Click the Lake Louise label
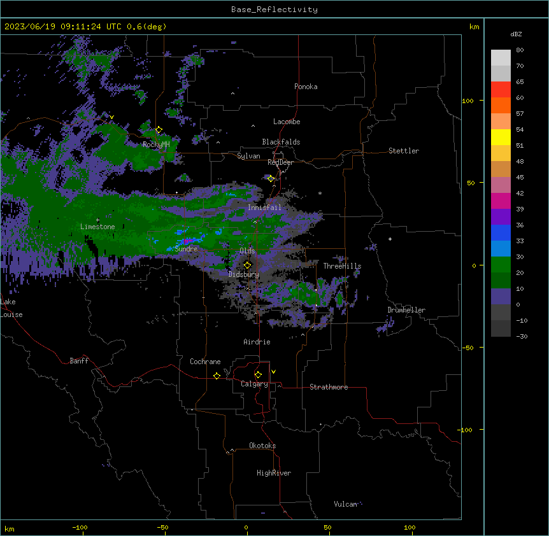549x536 pixels. tap(11, 308)
